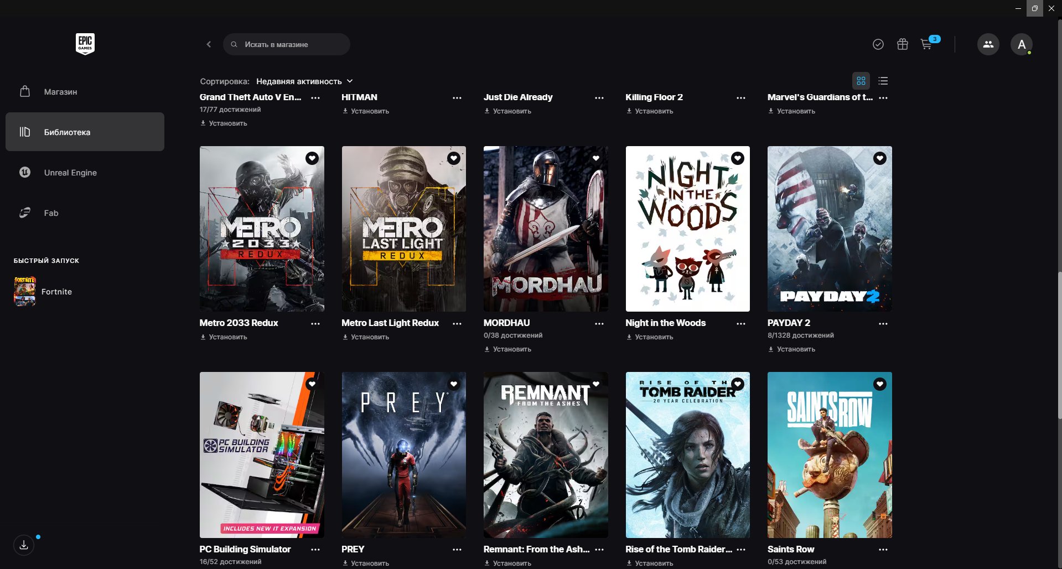Open the friends list icon

(x=988, y=44)
